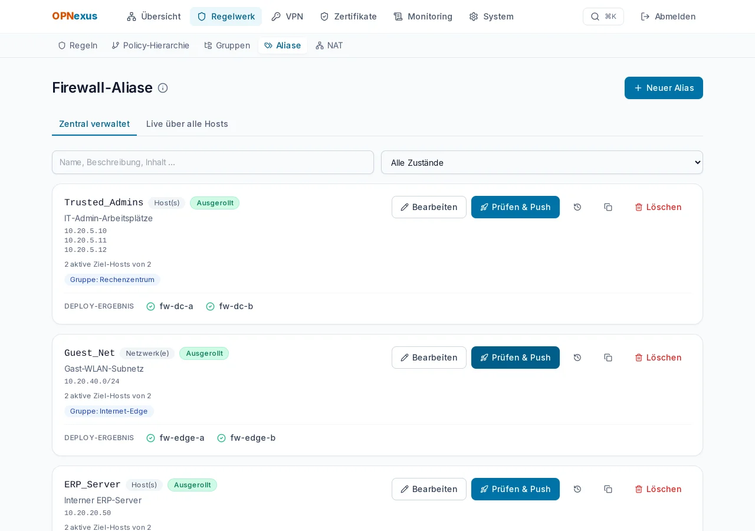Open the Gruppen sub-tab
This screenshot has width=755, height=531.
(x=227, y=45)
